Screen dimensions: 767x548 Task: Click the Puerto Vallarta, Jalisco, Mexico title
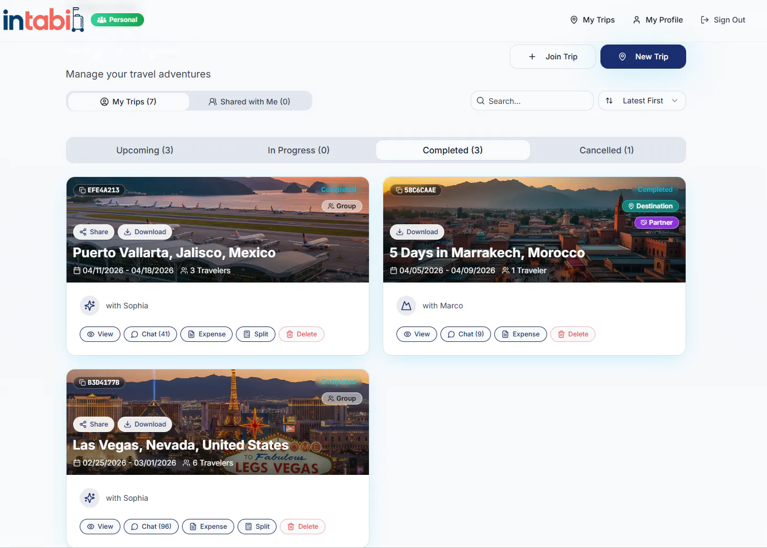[x=174, y=253]
